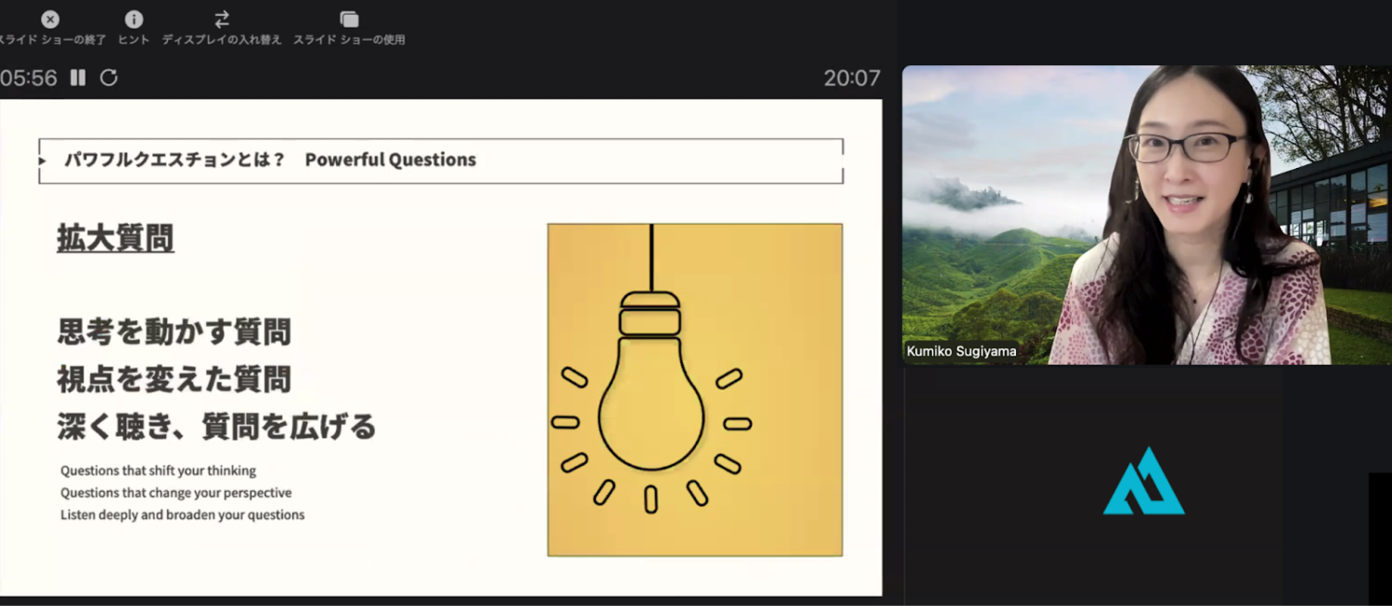Click the text 深く聴き、質問を広げる
This screenshot has width=1392, height=606.
[x=216, y=426]
